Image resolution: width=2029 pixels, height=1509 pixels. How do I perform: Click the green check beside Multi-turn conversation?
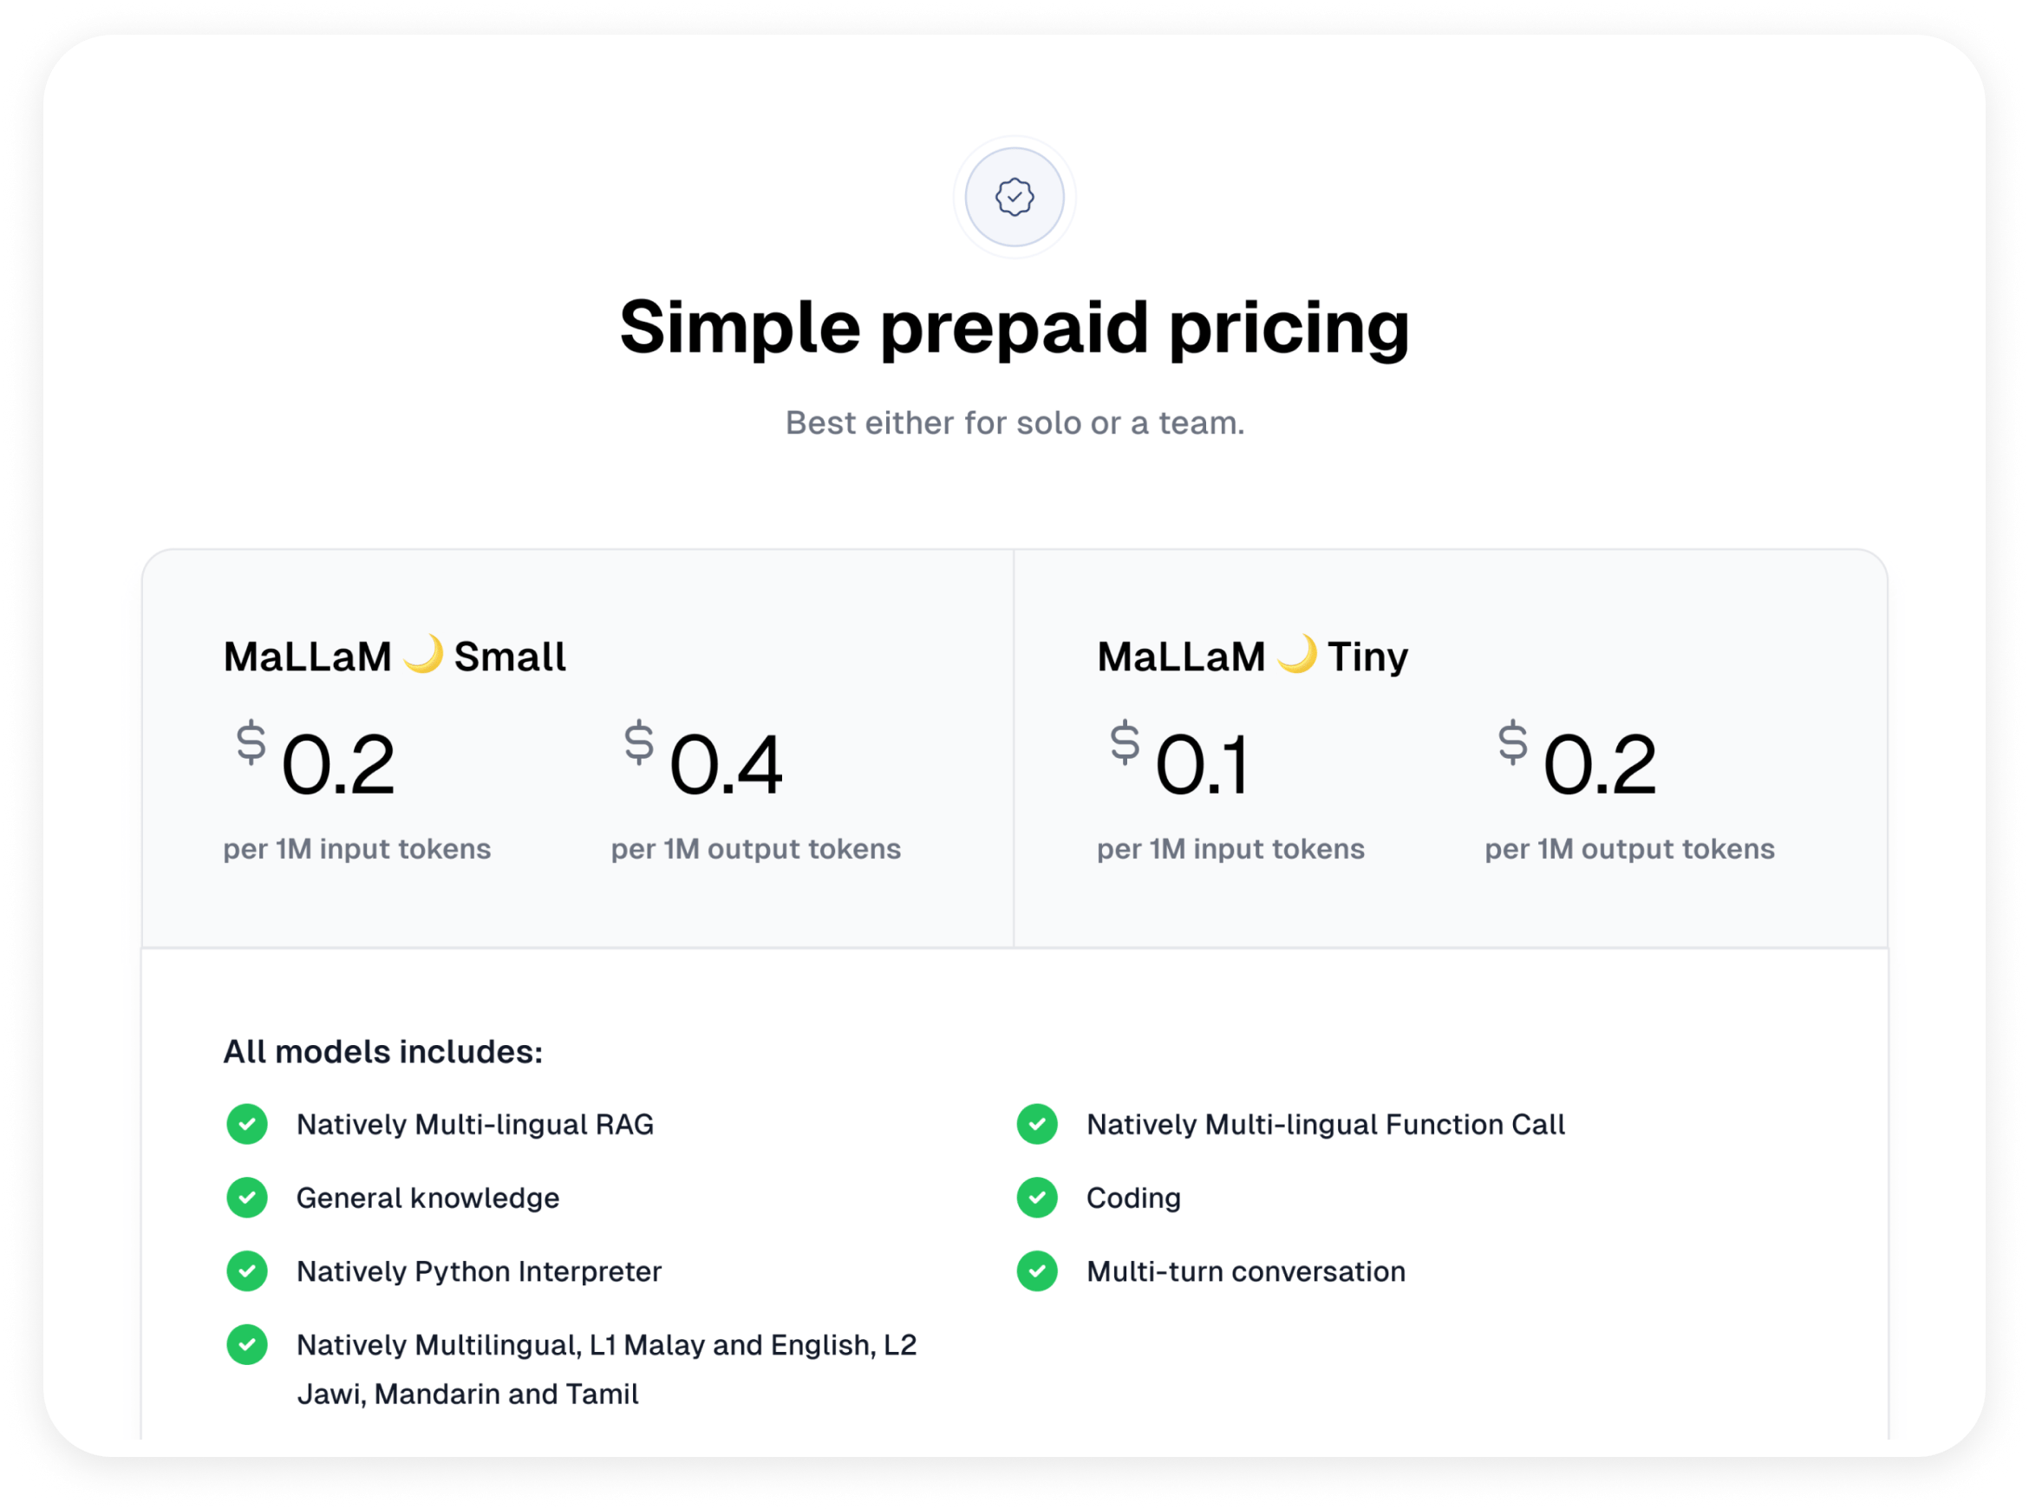[x=1036, y=1271]
